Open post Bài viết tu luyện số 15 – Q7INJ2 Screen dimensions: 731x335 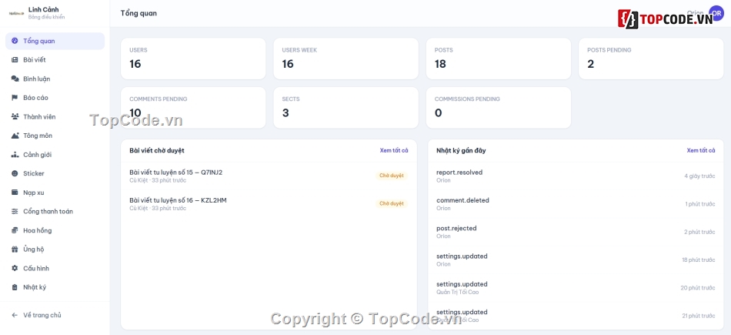(x=175, y=173)
